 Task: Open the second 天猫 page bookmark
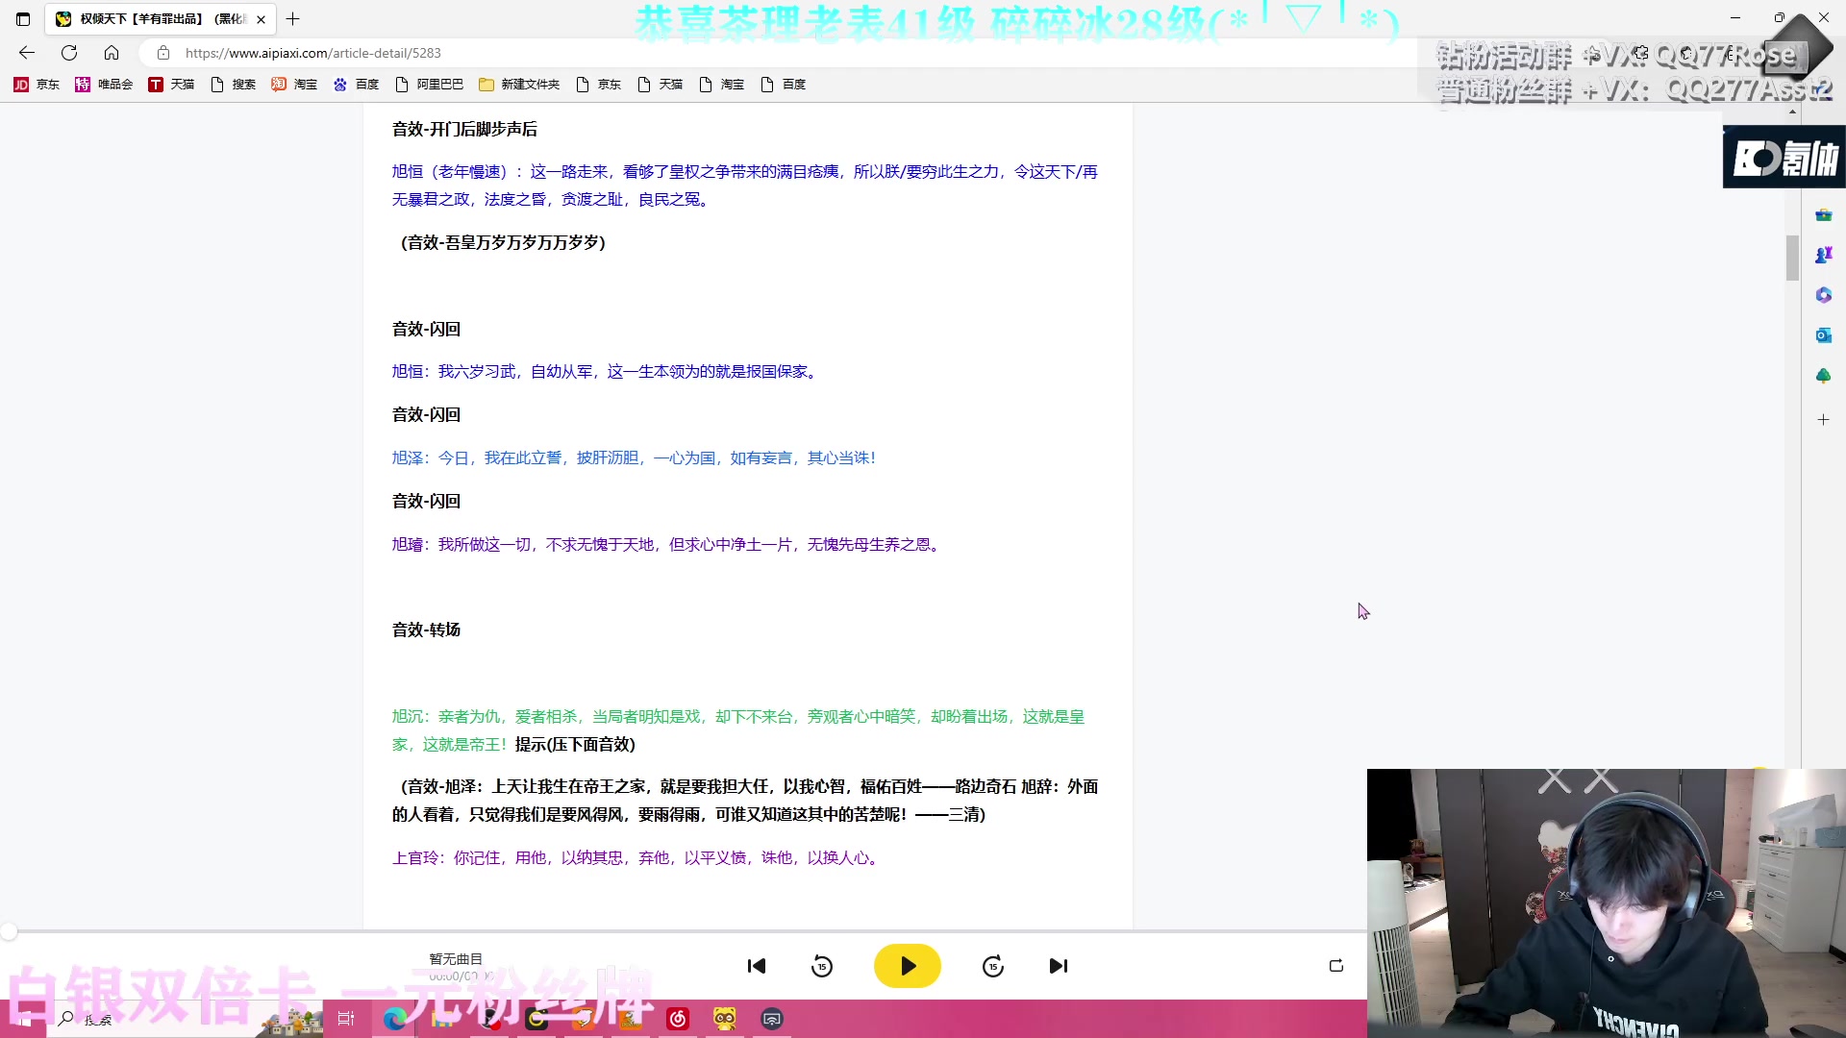point(660,85)
